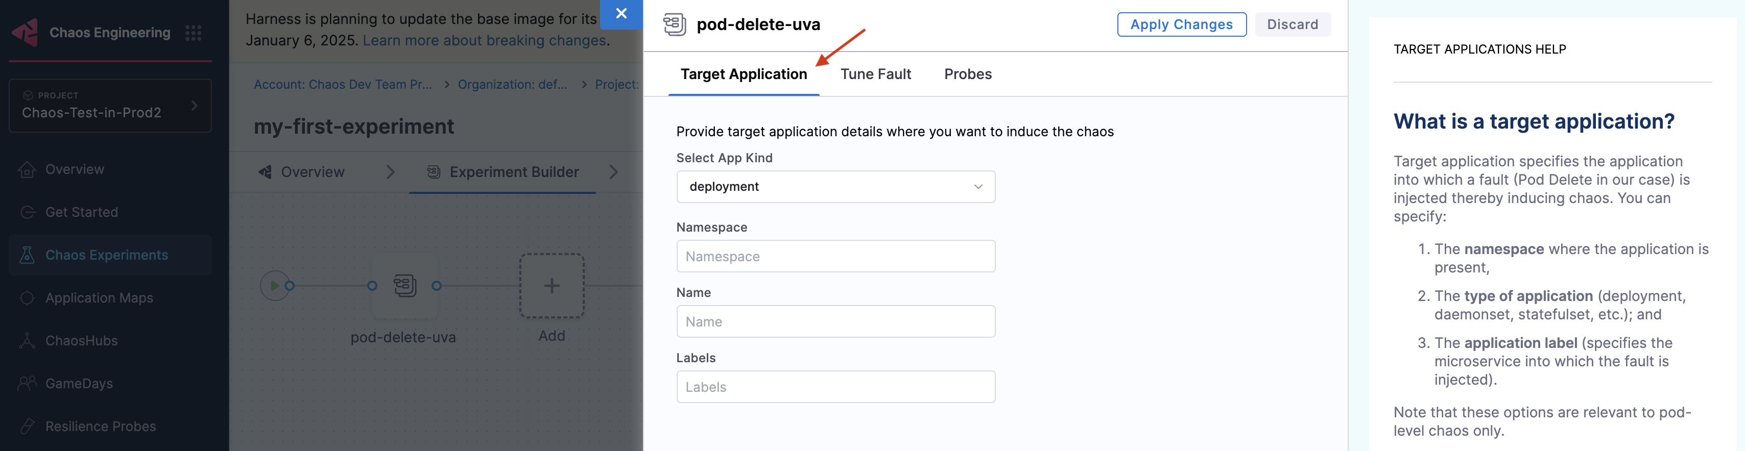Viewport: 1745px width, 451px height.
Task: Click the ChaosHubs icon in sidebar
Action: pyautogui.click(x=27, y=341)
